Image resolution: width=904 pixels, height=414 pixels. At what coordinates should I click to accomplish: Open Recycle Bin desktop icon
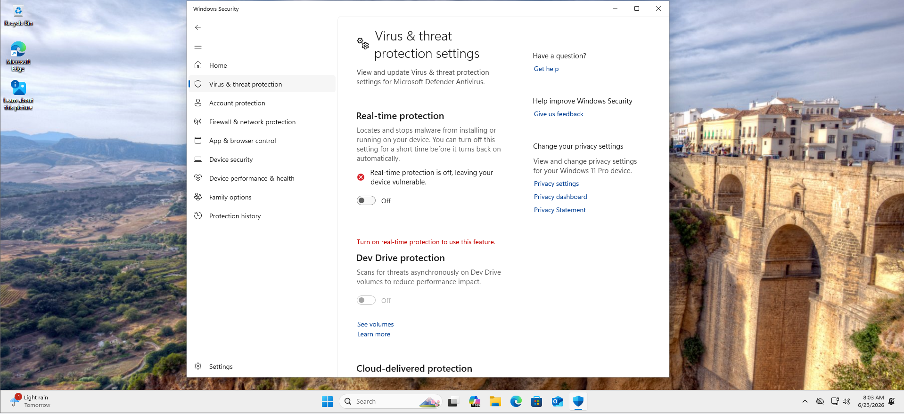click(x=18, y=15)
